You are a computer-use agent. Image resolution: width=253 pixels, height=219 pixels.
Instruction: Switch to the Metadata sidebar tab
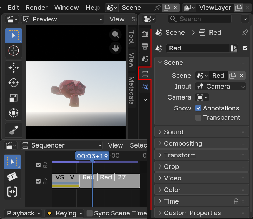pyautogui.click(x=132, y=90)
